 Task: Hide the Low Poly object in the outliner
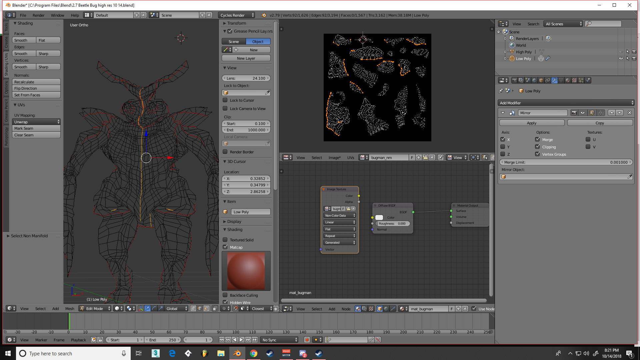coord(621,59)
